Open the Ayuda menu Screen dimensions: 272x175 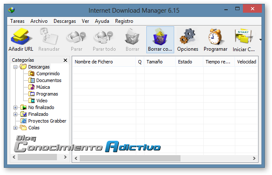(102, 21)
